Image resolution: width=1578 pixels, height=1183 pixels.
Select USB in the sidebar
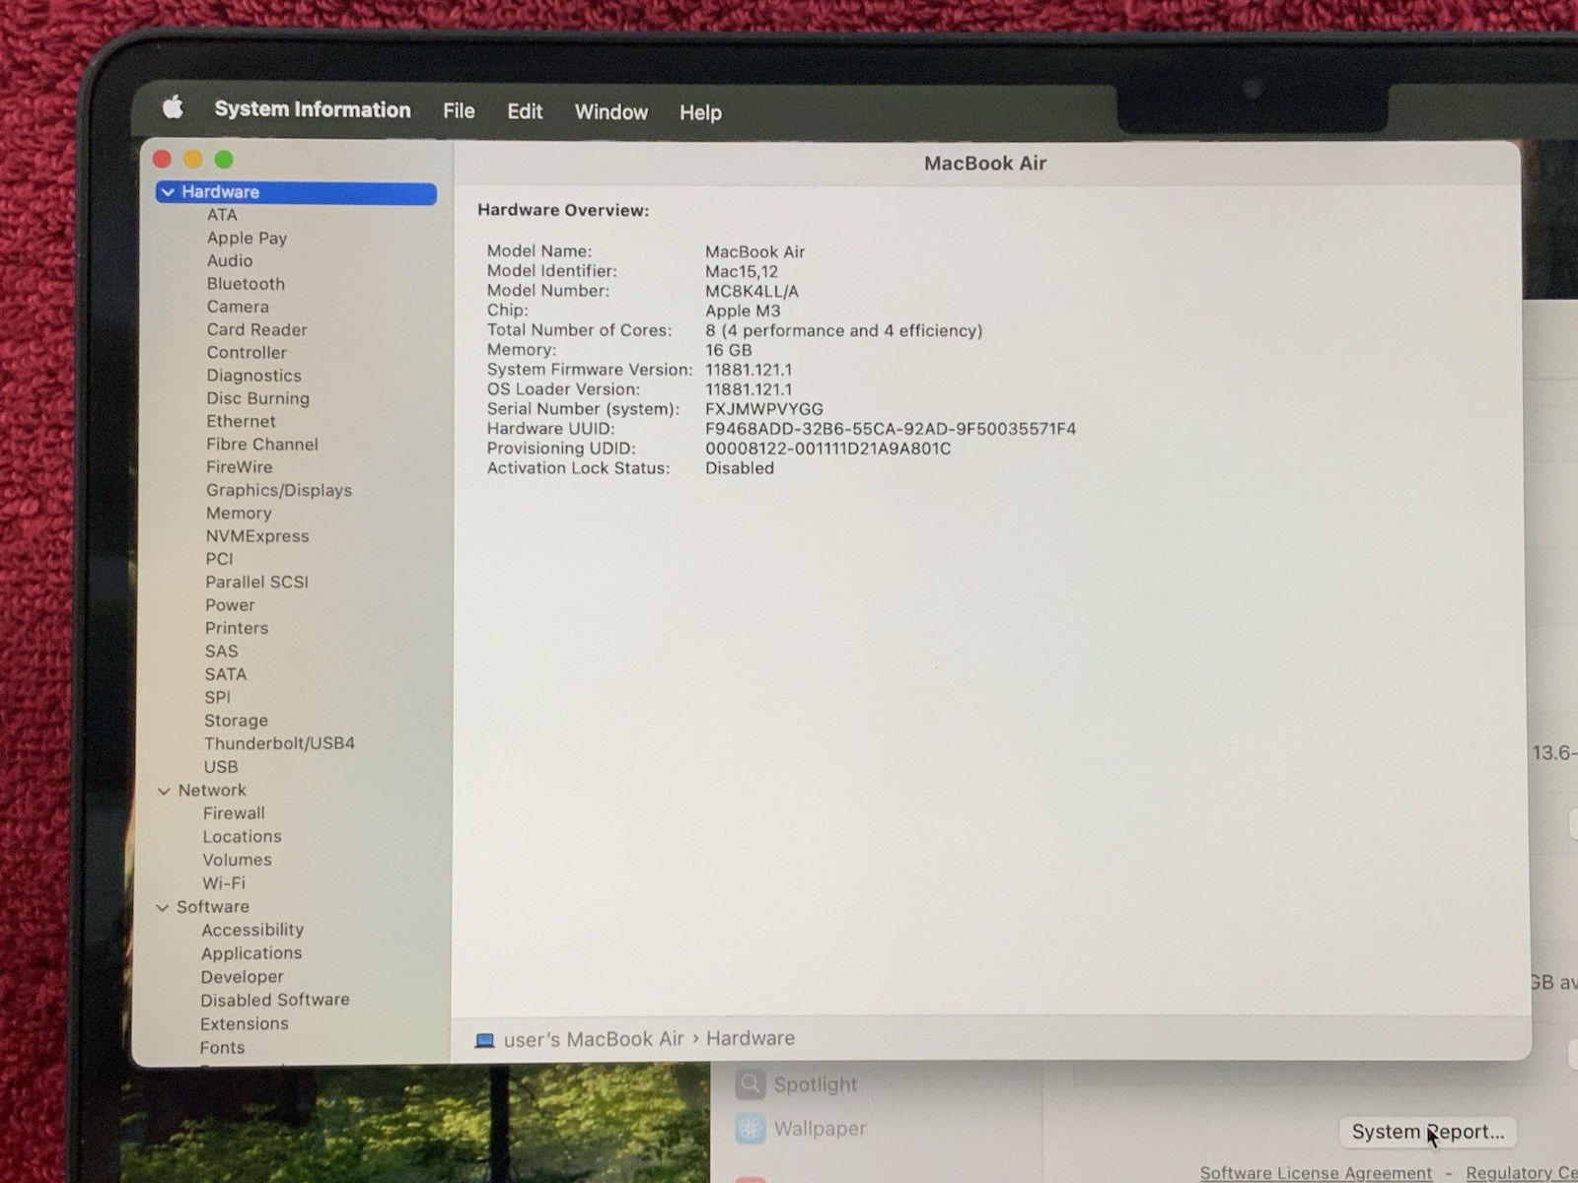[220, 767]
